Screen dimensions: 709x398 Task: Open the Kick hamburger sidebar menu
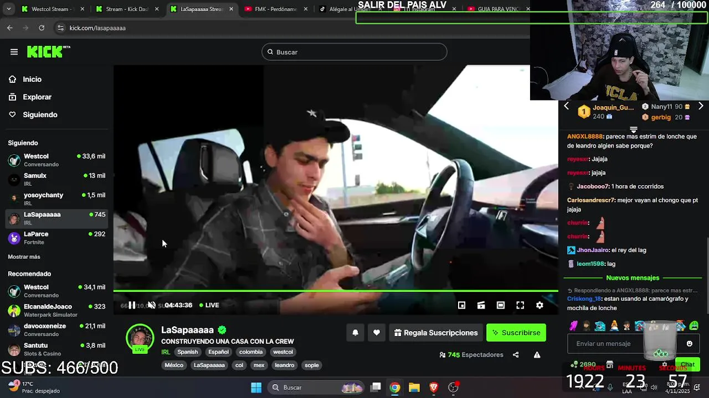tap(14, 52)
